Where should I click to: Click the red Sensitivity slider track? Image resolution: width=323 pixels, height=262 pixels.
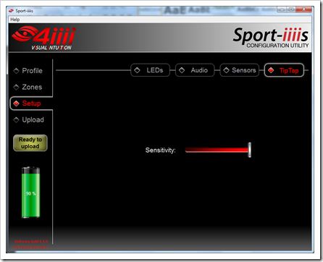[217, 150]
